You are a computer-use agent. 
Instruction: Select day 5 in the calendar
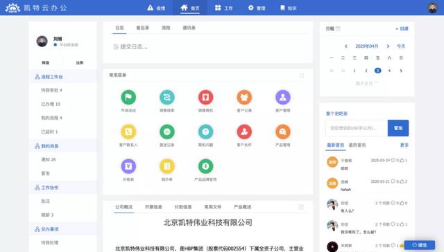click(x=401, y=71)
